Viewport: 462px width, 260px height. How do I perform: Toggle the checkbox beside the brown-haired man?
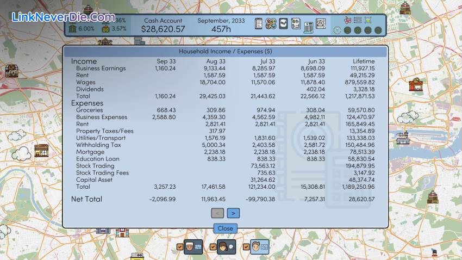246,248
